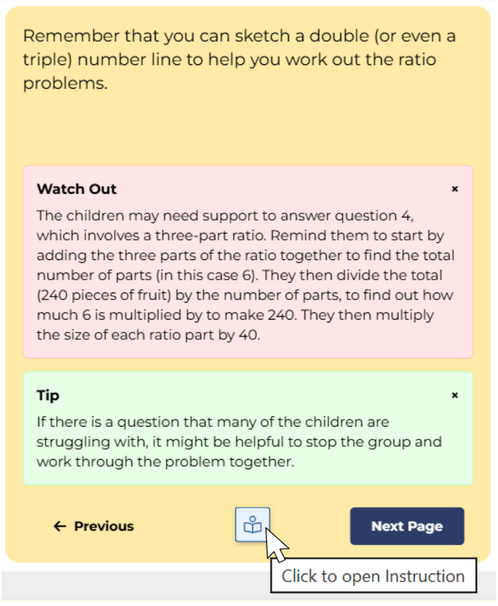
Task: Click the left arrow beside Previous
Action: tap(60, 526)
